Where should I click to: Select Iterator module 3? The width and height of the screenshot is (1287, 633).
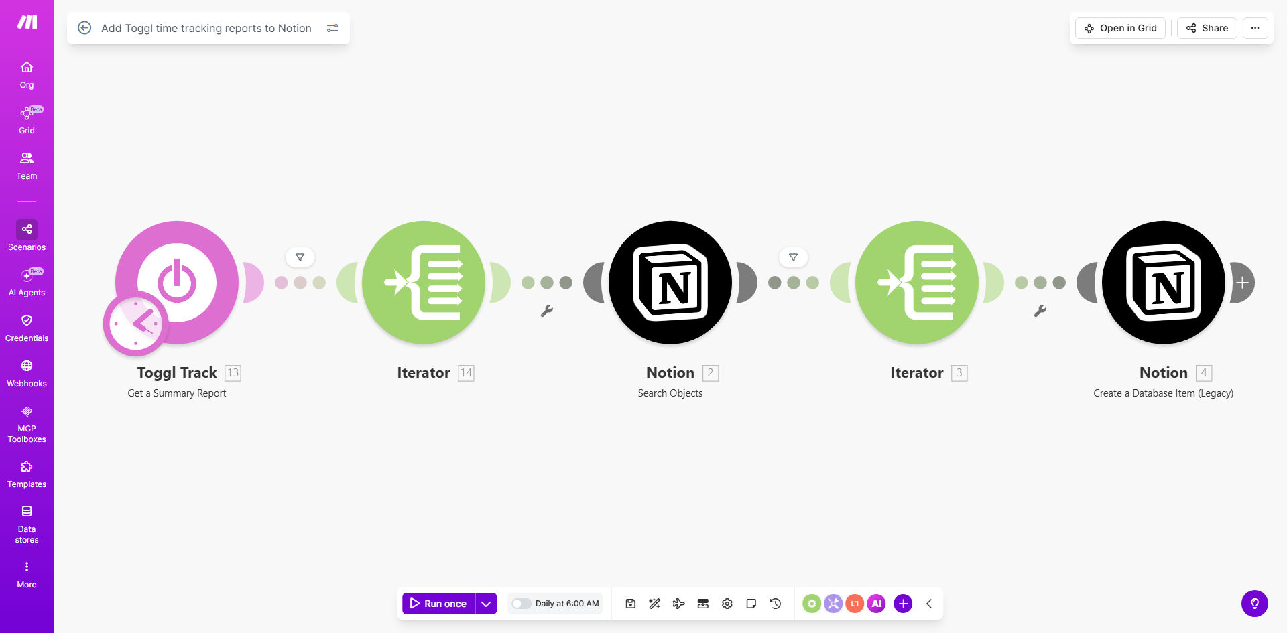917,282
